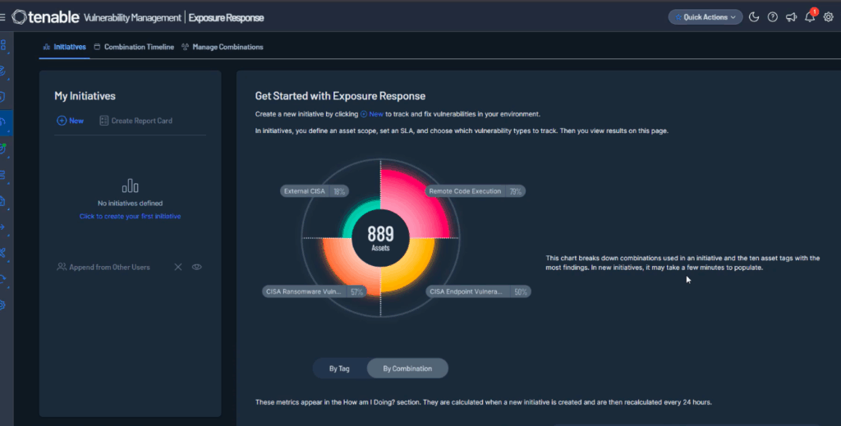Open the Combination Timeline tab
Screen dimensions: 841x426
pos(134,48)
